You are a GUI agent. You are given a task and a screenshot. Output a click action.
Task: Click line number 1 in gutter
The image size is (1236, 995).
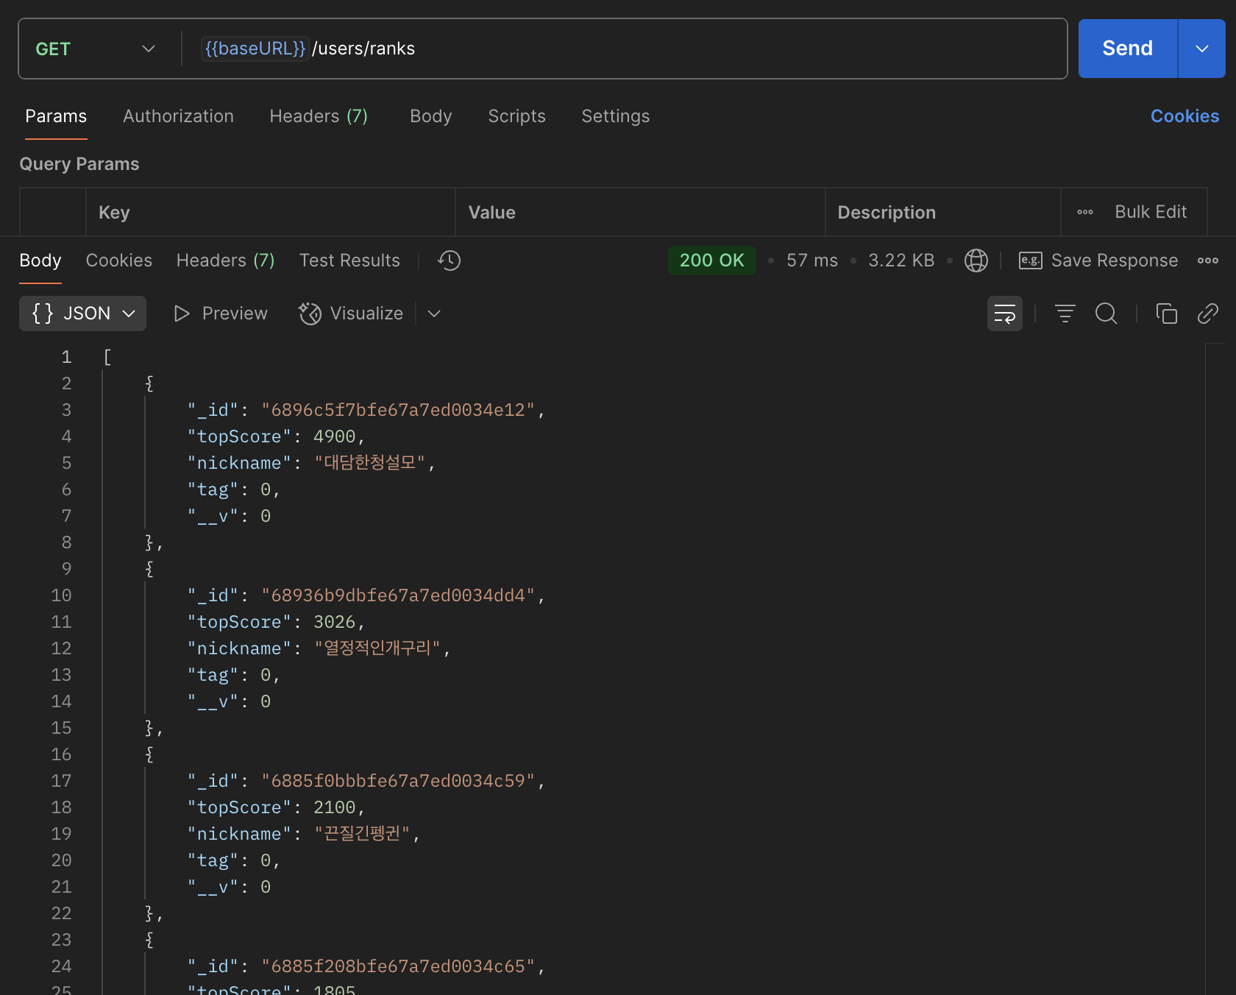click(66, 357)
